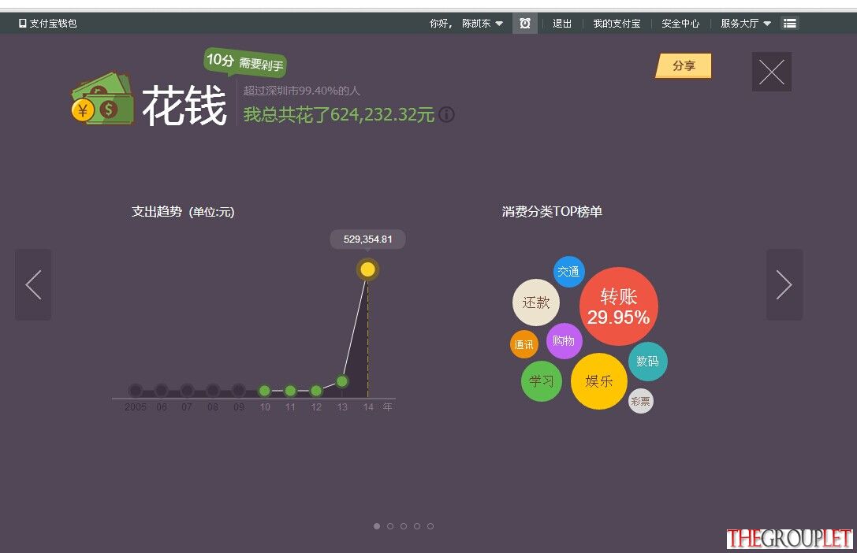Click the 娱乐 category bubble
This screenshot has width=857, height=553.
599,381
